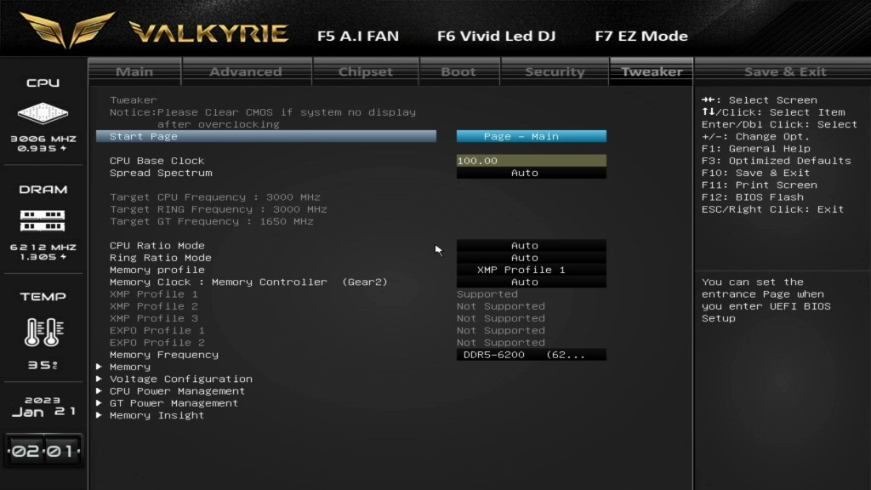Image resolution: width=871 pixels, height=490 pixels.
Task: Click the CPU chip icon in sidebar
Action: coord(43,113)
